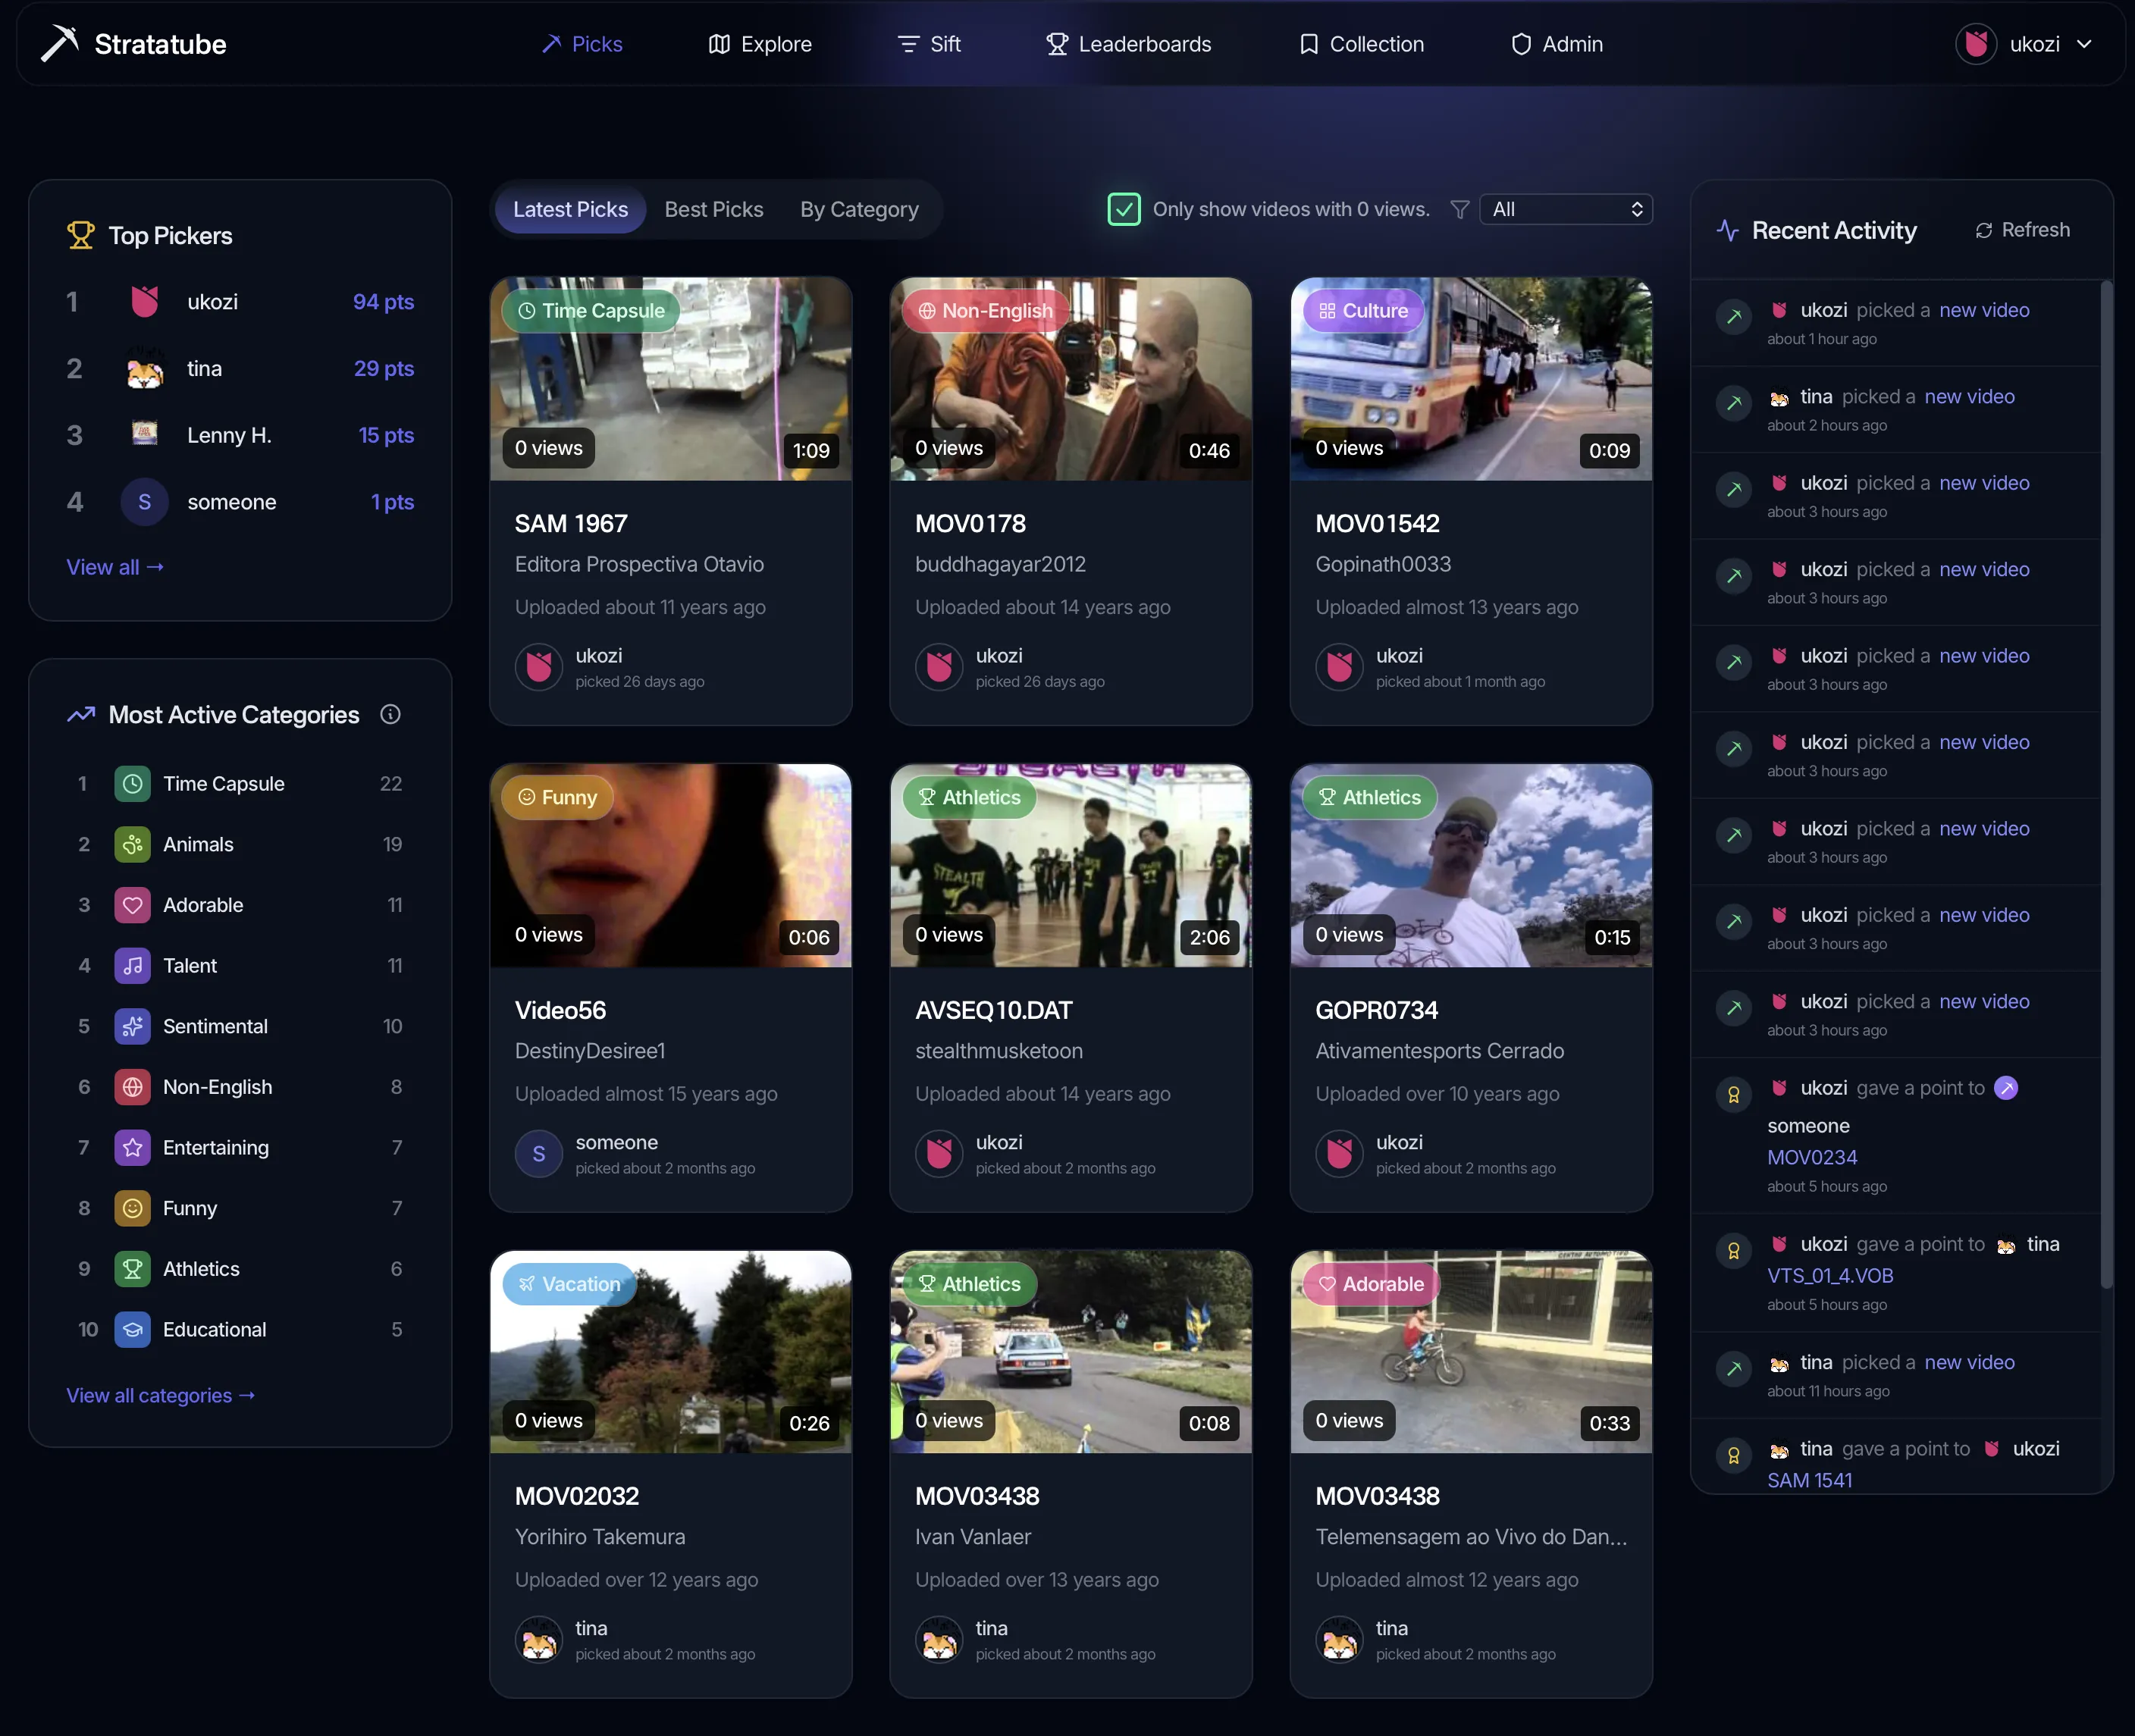The image size is (2135, 1736).
Task: Uncheck the only show 0 views checkbox
Action: point(1124,209)
